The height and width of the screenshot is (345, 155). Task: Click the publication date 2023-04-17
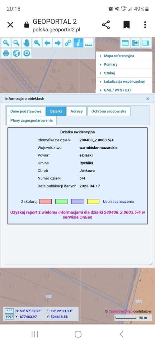pyautogui.click(x=90, y=186)
